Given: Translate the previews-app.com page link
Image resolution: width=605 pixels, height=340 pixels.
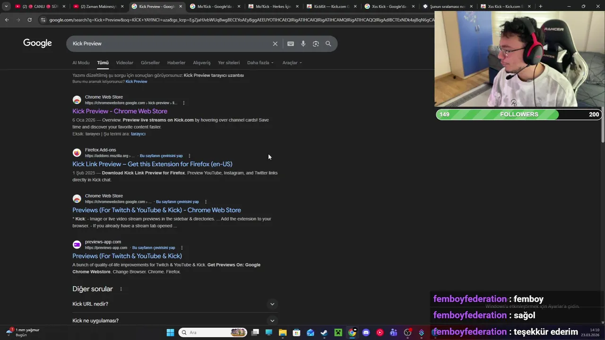Looking at the screenshot, I should (x=154, y=248).
